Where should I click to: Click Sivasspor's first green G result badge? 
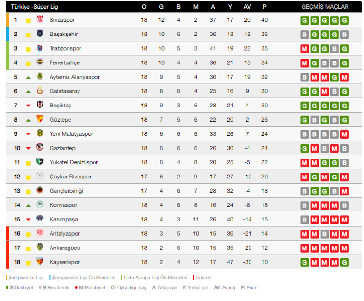pyautogui.click(x=305, y=20)
